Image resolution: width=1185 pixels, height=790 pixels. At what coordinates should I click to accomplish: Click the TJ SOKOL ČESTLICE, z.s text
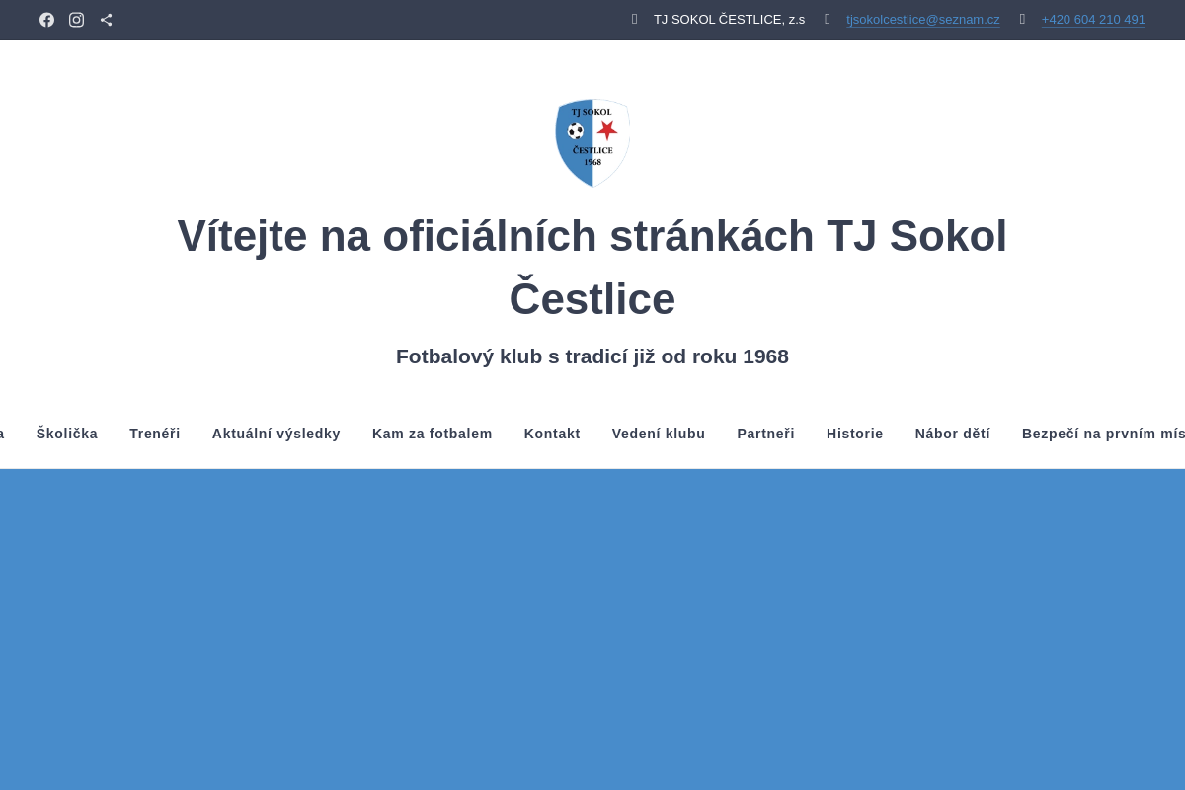[729, 20]
